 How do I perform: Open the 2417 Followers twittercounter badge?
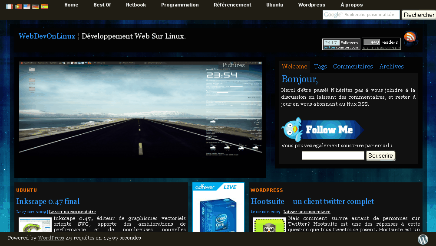click(341, 44)
